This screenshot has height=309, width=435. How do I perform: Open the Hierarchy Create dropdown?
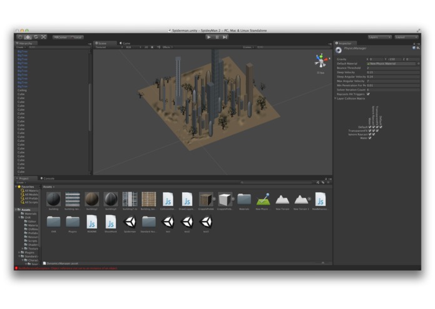[x=21, y=48]
